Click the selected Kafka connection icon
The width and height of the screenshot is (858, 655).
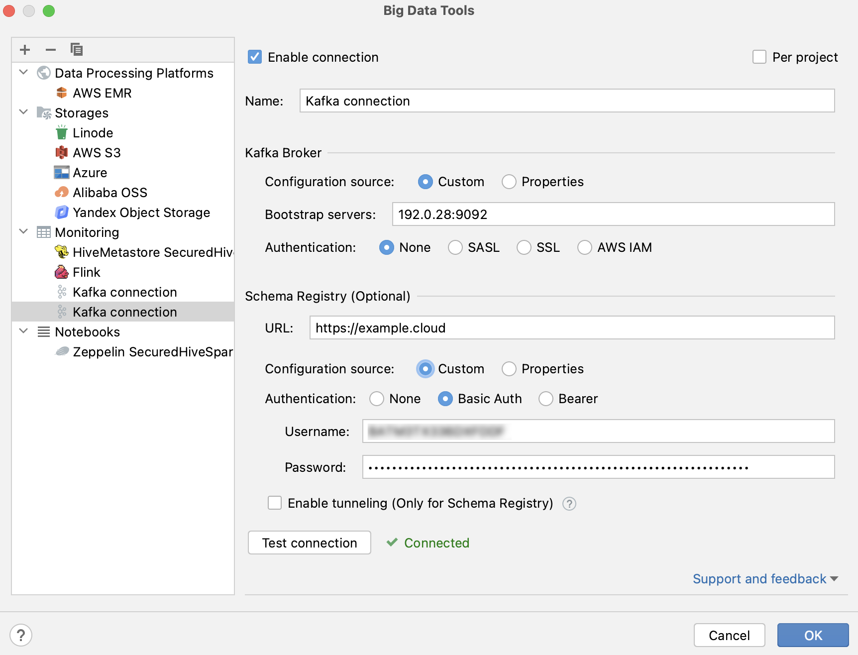point(62,312)
